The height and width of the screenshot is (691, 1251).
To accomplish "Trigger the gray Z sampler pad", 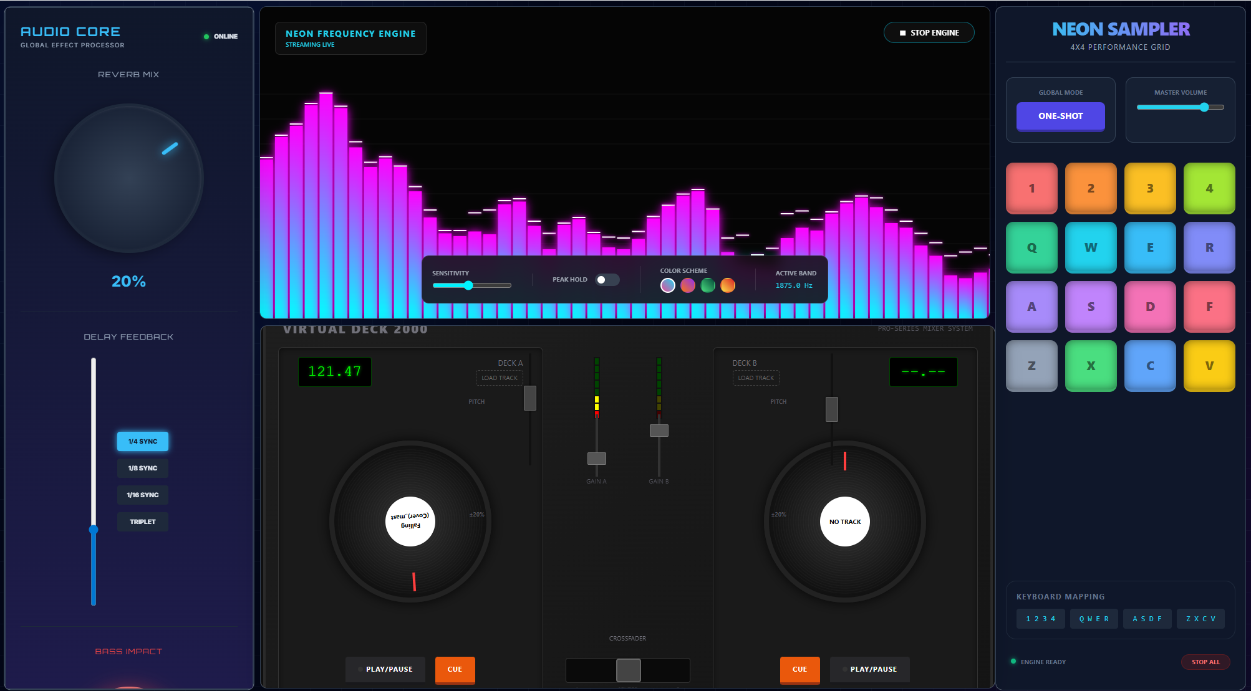I will pyautogui.click(x=1031, y=366).
